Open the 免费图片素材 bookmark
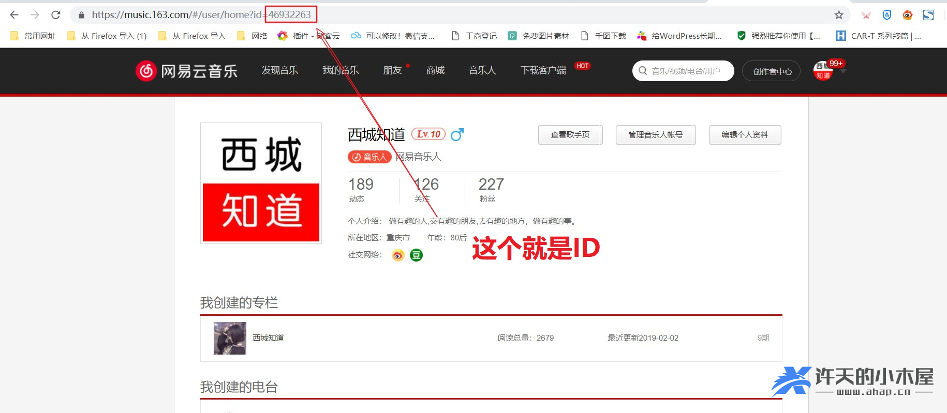Screen dimensions: 947x413 tap(538, 36)
